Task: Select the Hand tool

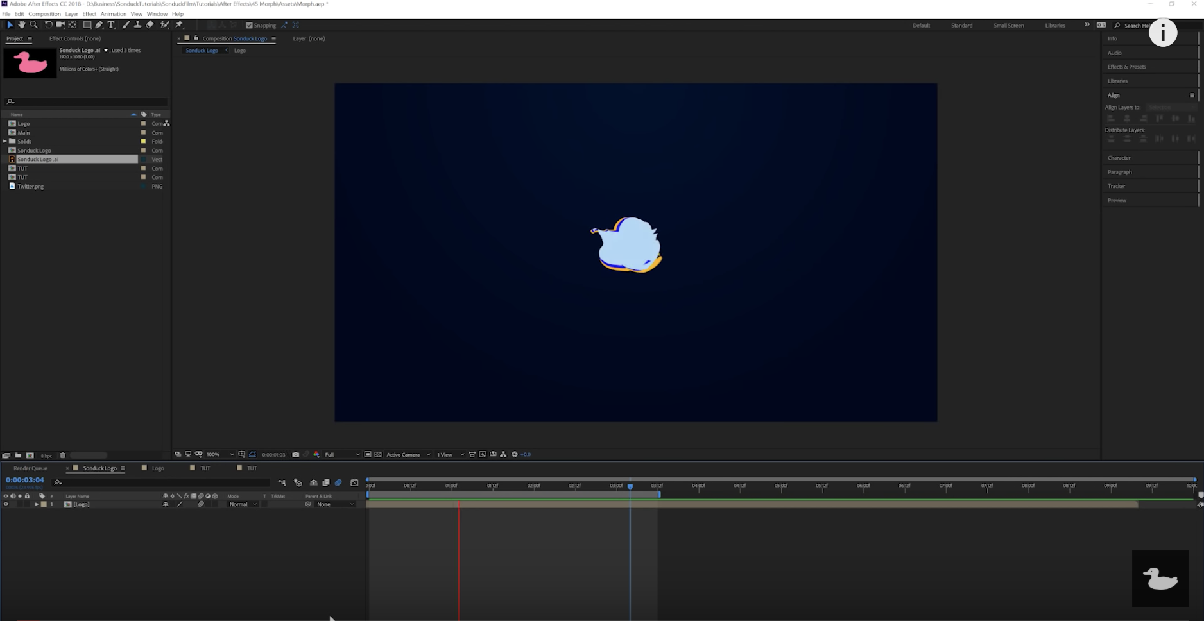Action: pos(21,25)
